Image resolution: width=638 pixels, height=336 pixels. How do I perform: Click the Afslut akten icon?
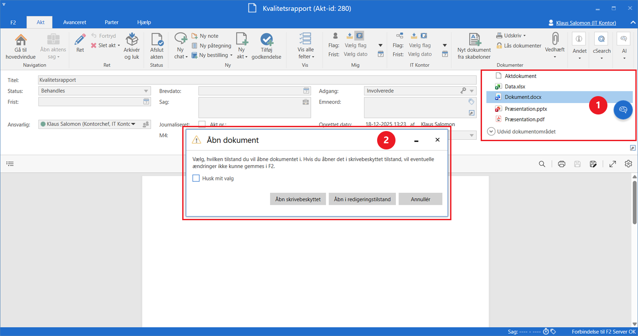(x=156, y=40)
